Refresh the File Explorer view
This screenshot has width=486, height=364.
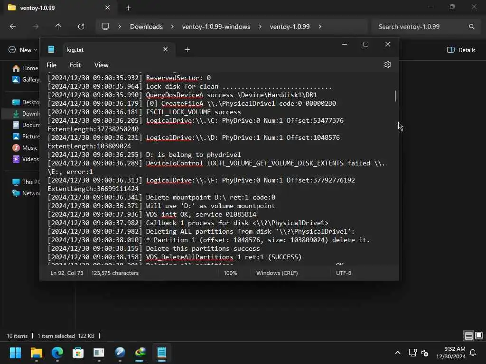click(81, 27)
